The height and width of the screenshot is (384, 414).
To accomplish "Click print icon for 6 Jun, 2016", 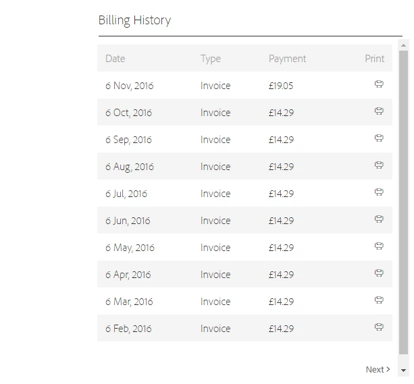I will (x=379, y=219).
